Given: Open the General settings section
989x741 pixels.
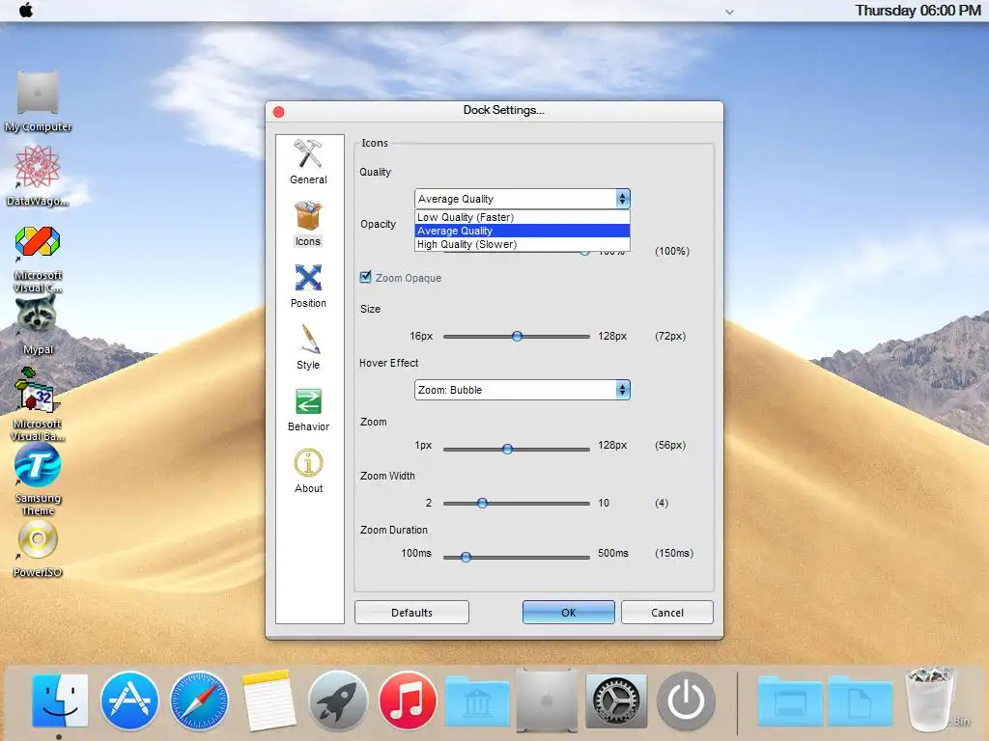Looking at the screenshot, I should (x=308, y=162).
